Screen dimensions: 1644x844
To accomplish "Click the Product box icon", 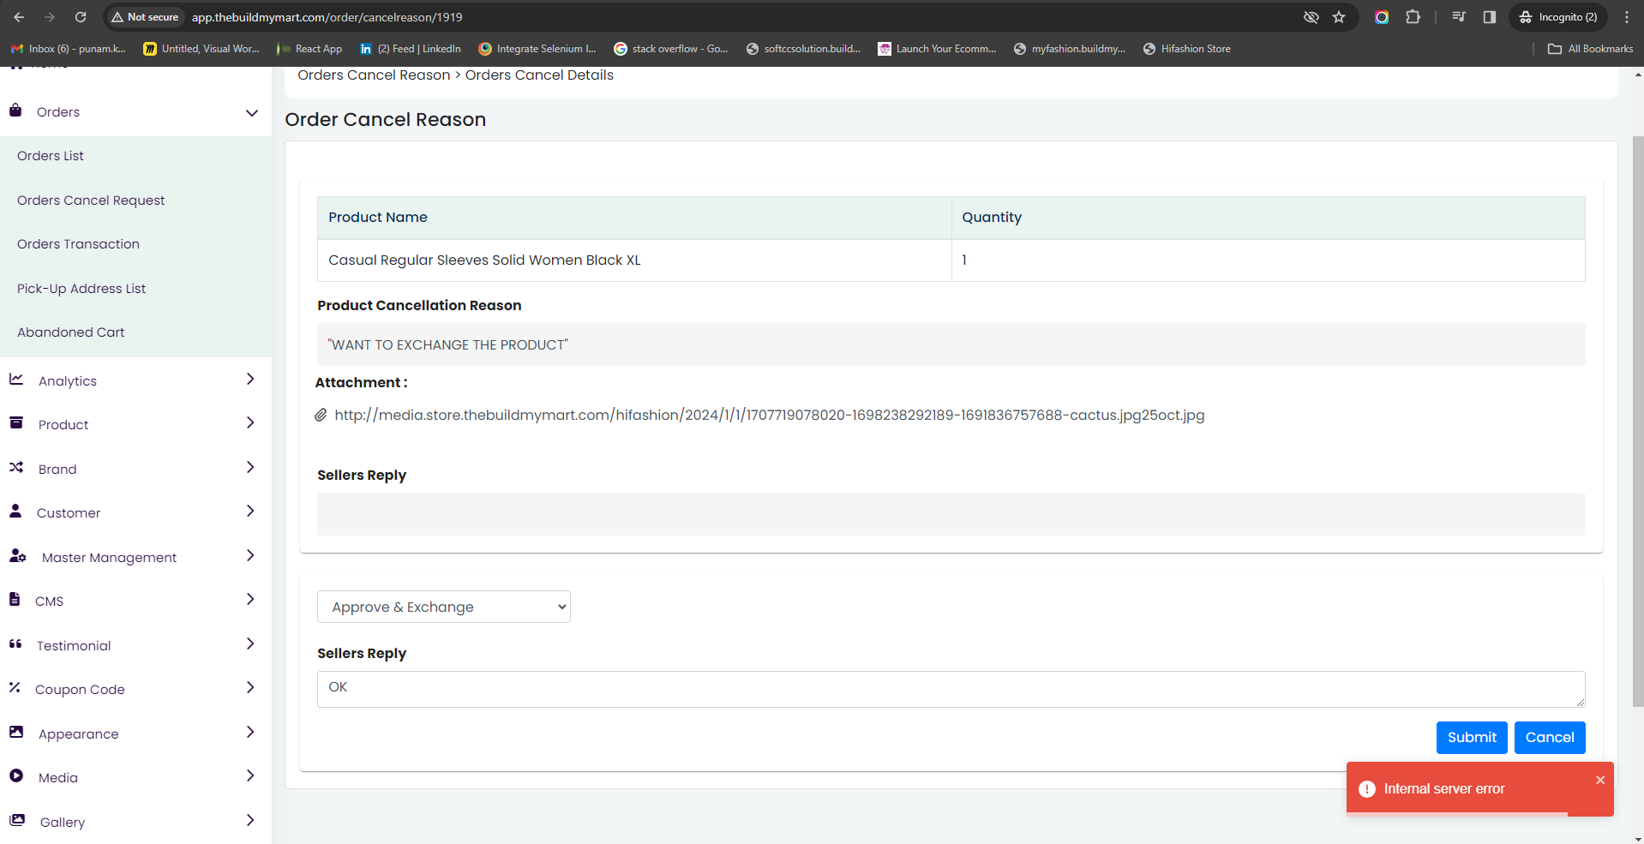I will pyautogui.click(x=16, y=422).
